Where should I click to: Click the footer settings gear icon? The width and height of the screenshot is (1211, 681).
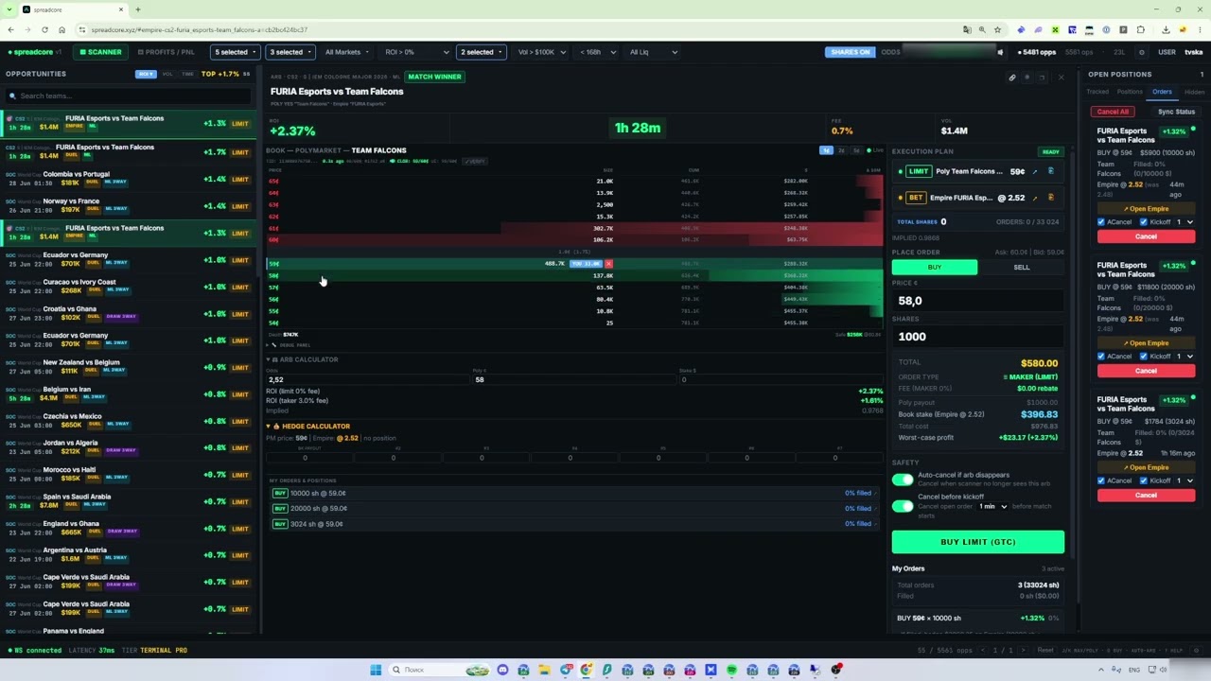point(1197,651)
